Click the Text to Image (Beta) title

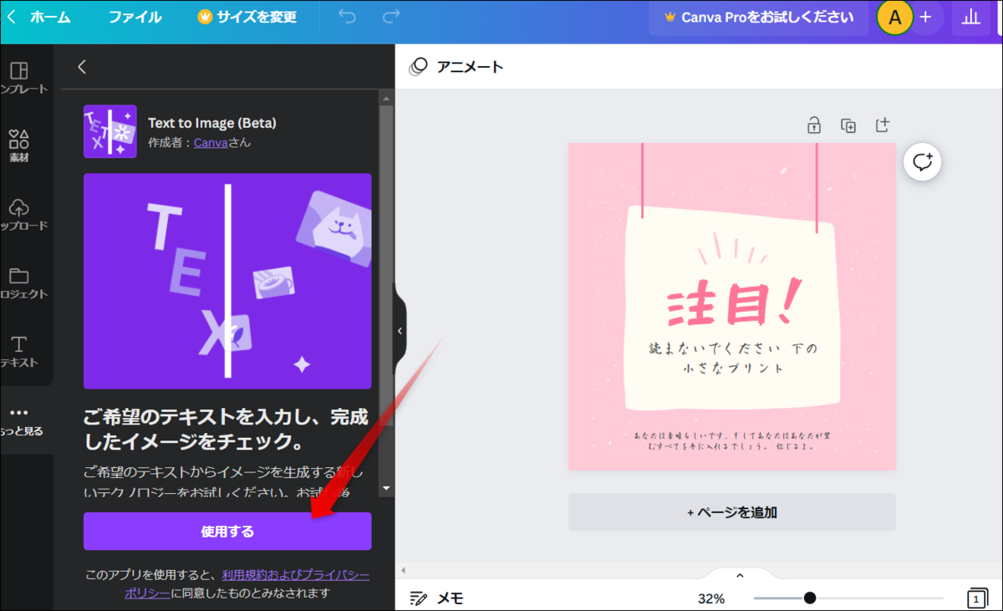212,123
